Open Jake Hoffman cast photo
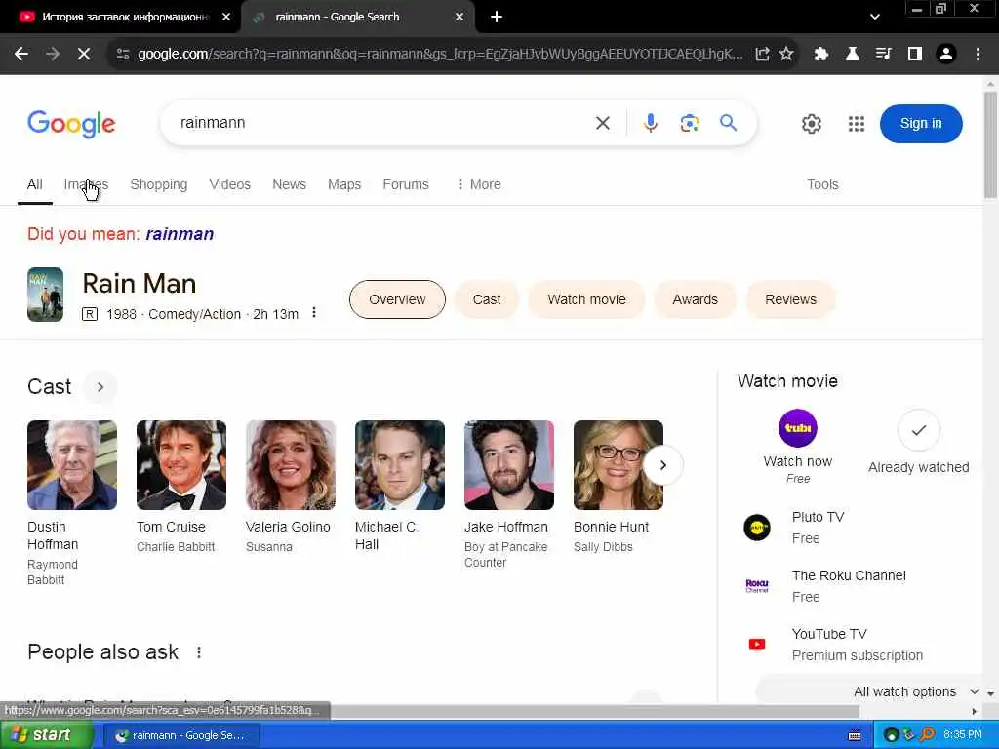Image resolution: width=999 pixels, height=749 pixels. click(509, 465)
